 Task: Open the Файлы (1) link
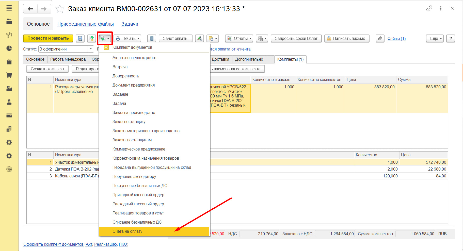pos(396,39)
